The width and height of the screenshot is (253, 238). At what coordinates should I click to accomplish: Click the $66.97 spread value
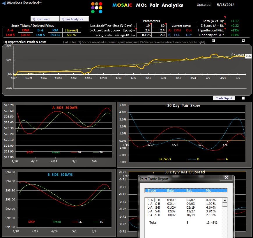tap(72, 35)
